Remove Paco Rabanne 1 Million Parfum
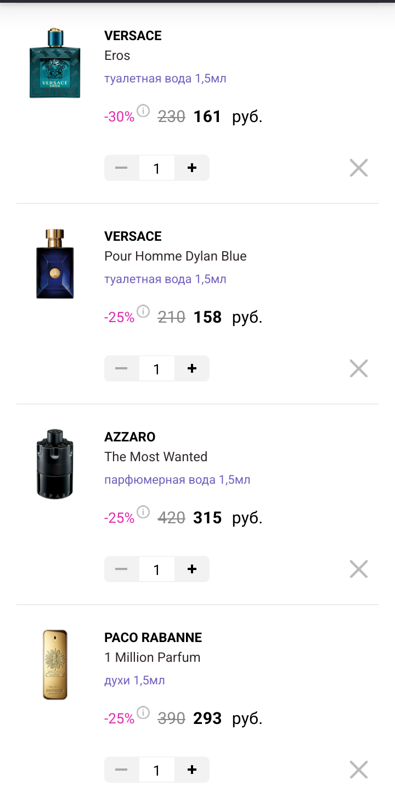Image resolution: width=395 pixels, height=791 pixels. (358, 770)
